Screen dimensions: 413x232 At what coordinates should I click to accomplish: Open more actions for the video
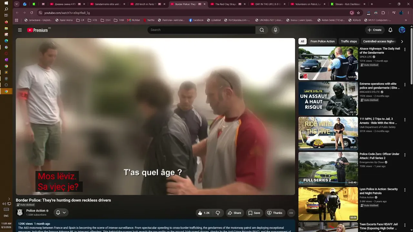click(291, 213)
